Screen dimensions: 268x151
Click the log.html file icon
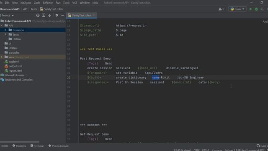point(6,62)
